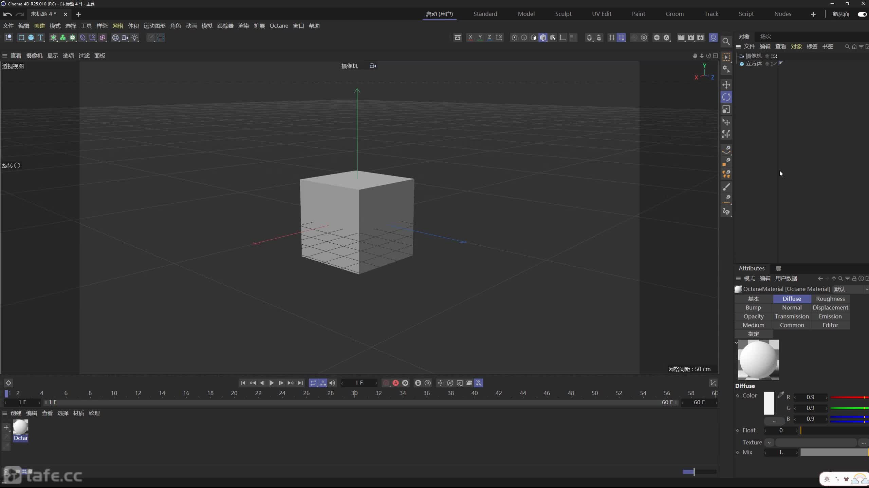Click the search icon in Object manager header
The width and height of the screenshot is (869, 488).
click(x=847, y=47)
